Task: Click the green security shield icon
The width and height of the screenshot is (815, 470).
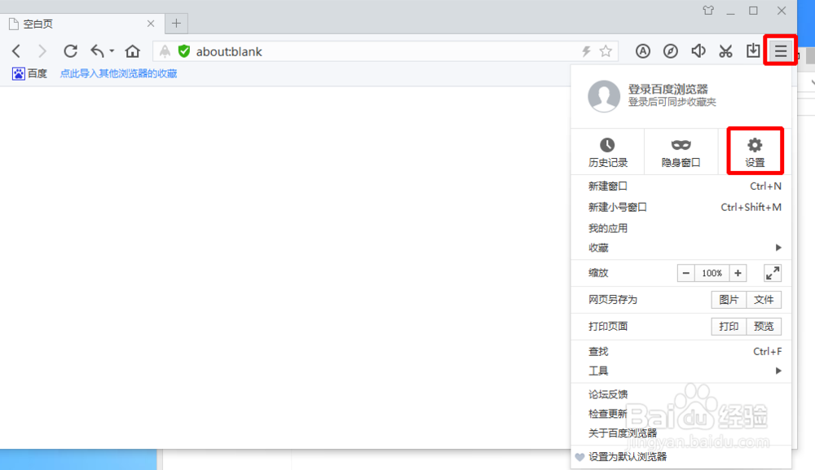Action: tap(184, 51)
